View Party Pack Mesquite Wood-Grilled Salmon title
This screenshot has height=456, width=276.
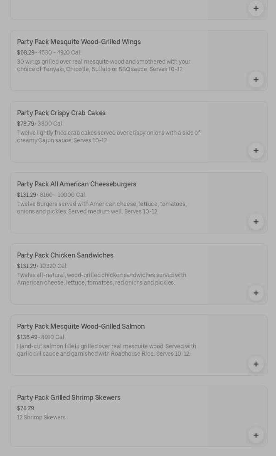[x=81, y=327]
